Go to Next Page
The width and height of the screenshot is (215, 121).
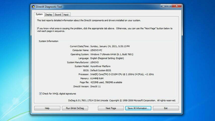coord(111,108)
